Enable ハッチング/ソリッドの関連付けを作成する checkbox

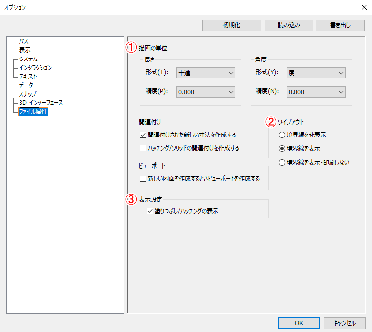point(143,148)
